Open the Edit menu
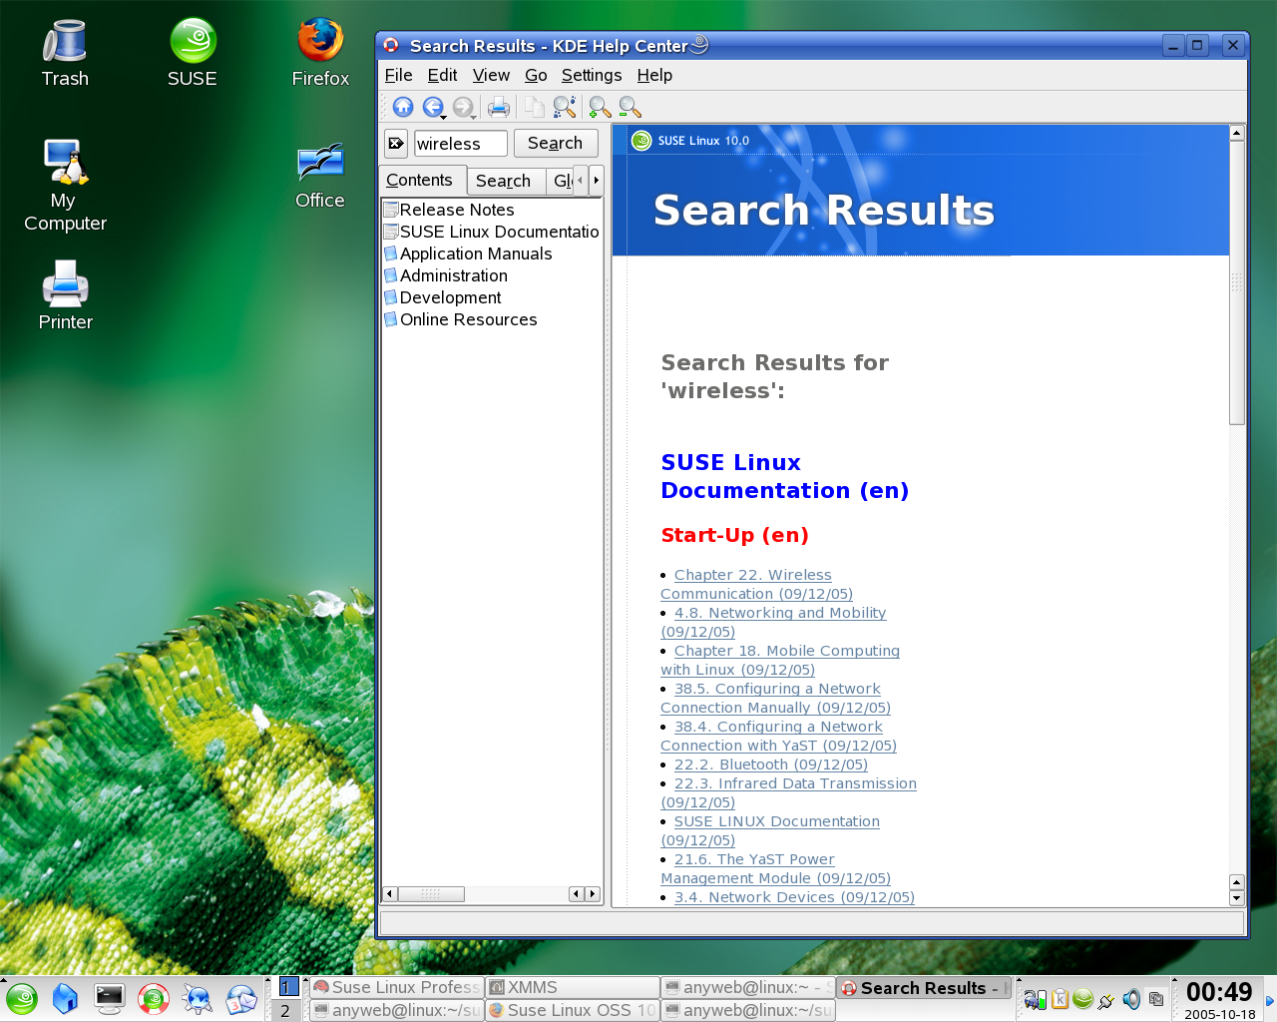1277x1022 pixels. click(442, 75)
